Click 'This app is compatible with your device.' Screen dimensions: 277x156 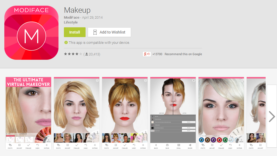(x=99, y=42)
